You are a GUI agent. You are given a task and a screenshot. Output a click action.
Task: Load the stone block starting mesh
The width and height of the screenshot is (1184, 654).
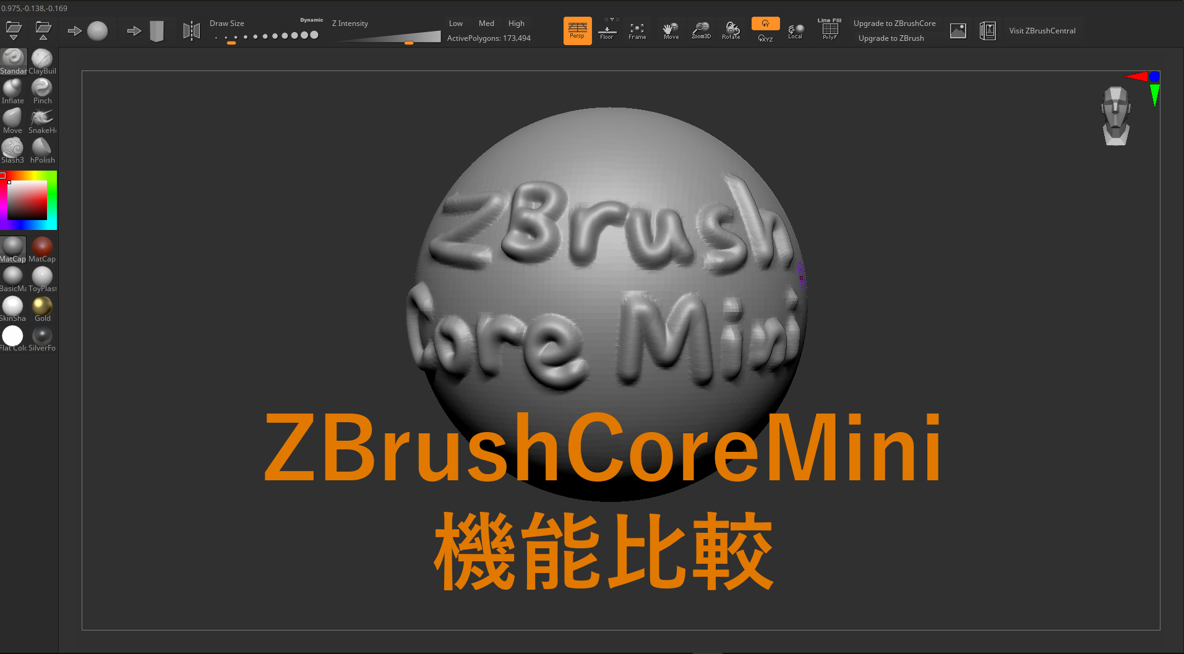[x=145, y=31]
